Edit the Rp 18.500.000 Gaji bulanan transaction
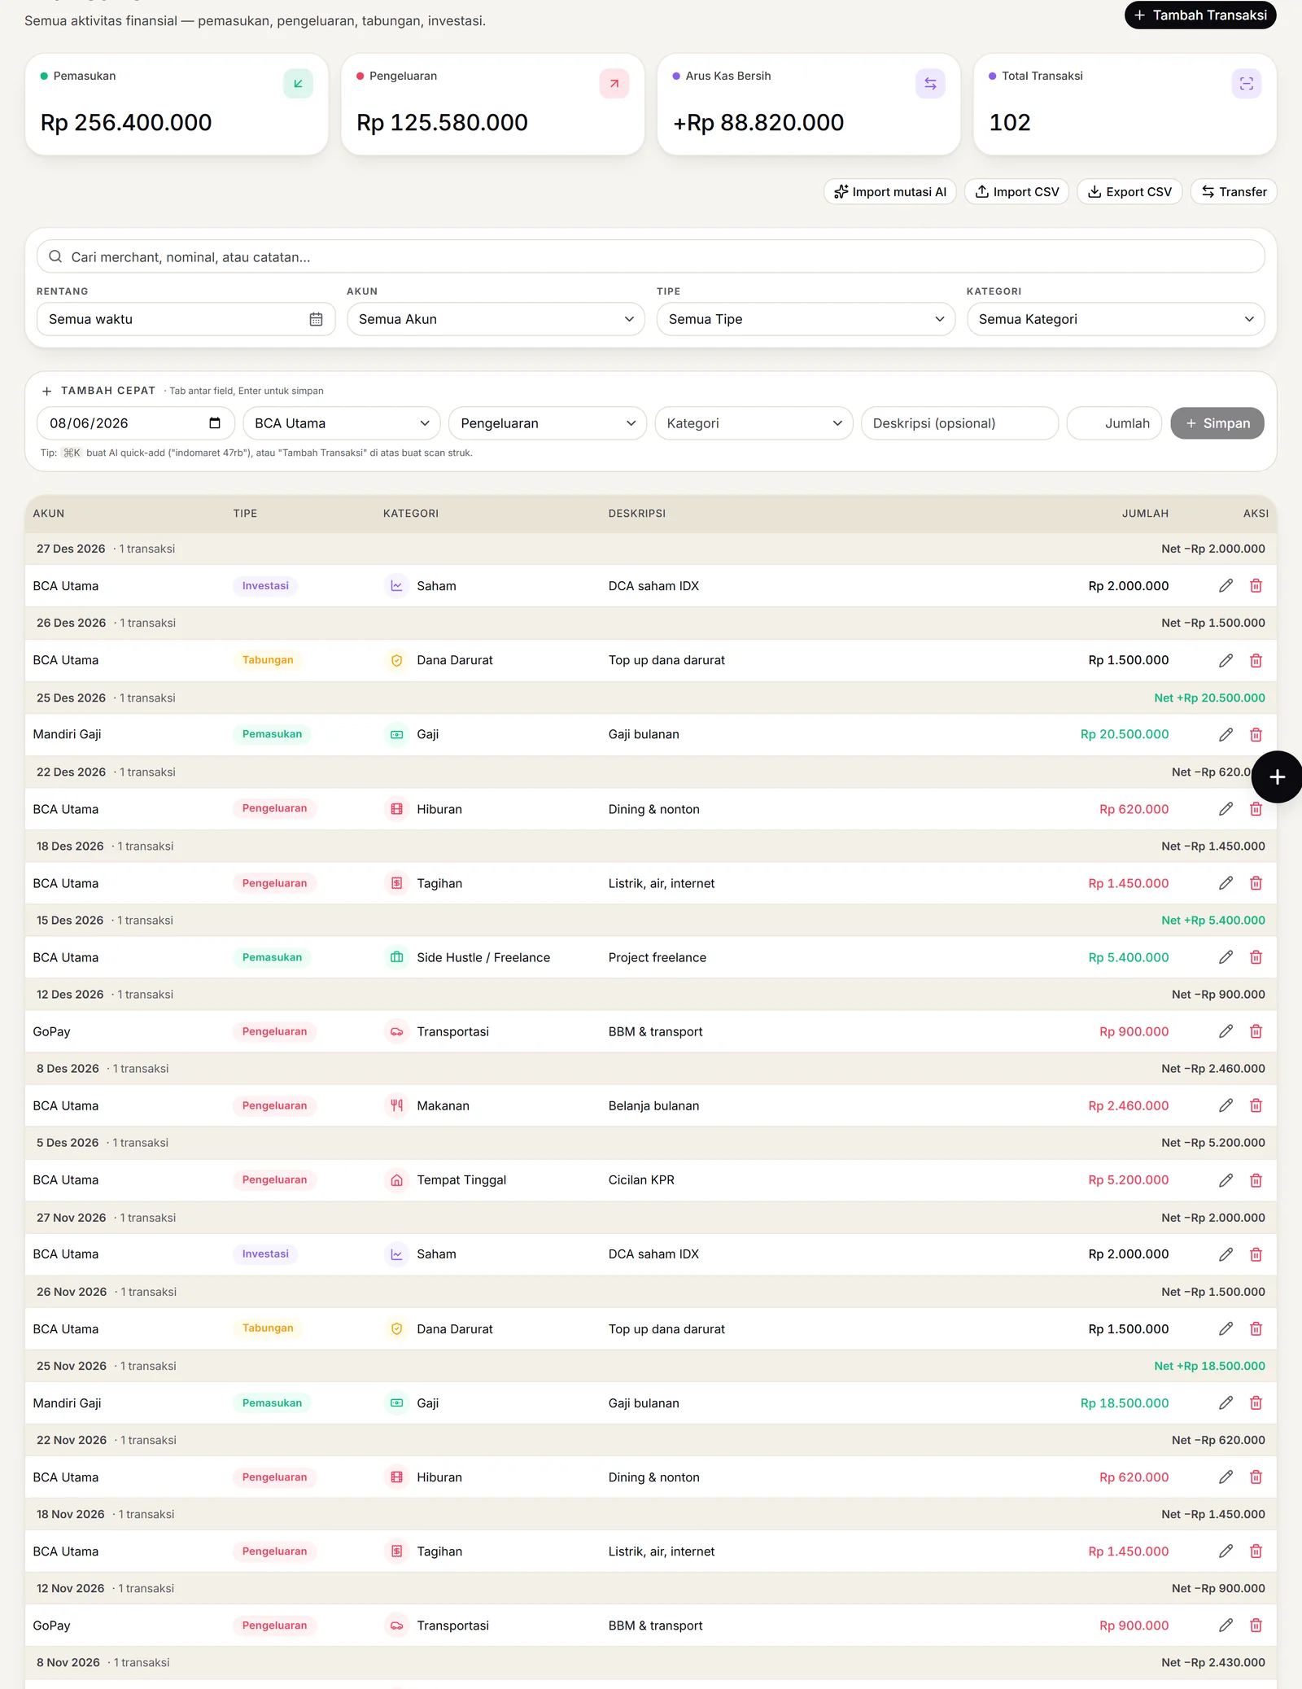Image resolution: width=1302 pixels, height=1689 pixels. 1226,1403
